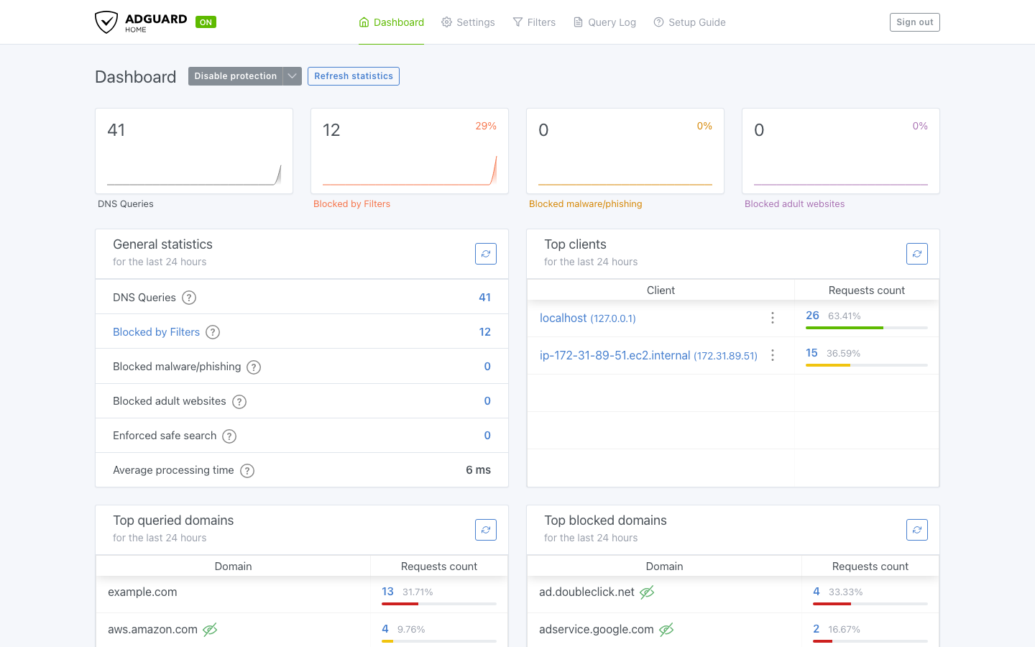Click the Blocked by Filters count 12
The image size is (1035, 647).
pos(485,332)
